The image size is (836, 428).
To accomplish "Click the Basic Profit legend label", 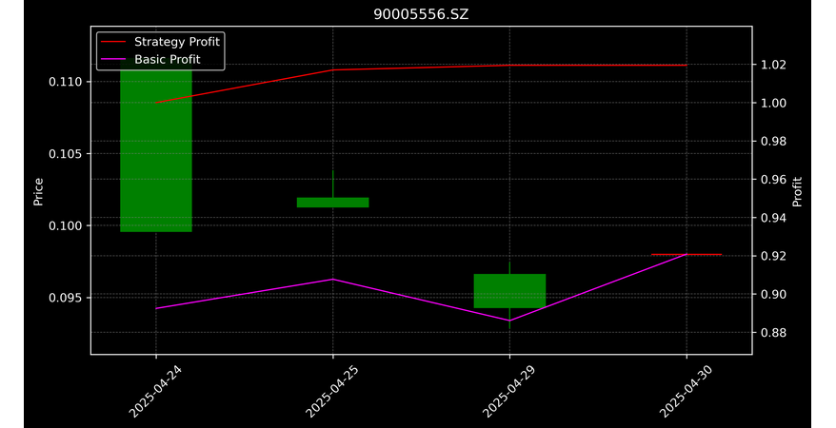I will pyautogui.click(x=167, y=59).
